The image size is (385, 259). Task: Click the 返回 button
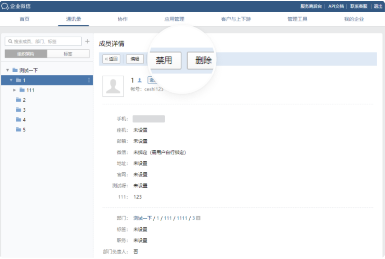pyautogui.click(x=111, y=59)
